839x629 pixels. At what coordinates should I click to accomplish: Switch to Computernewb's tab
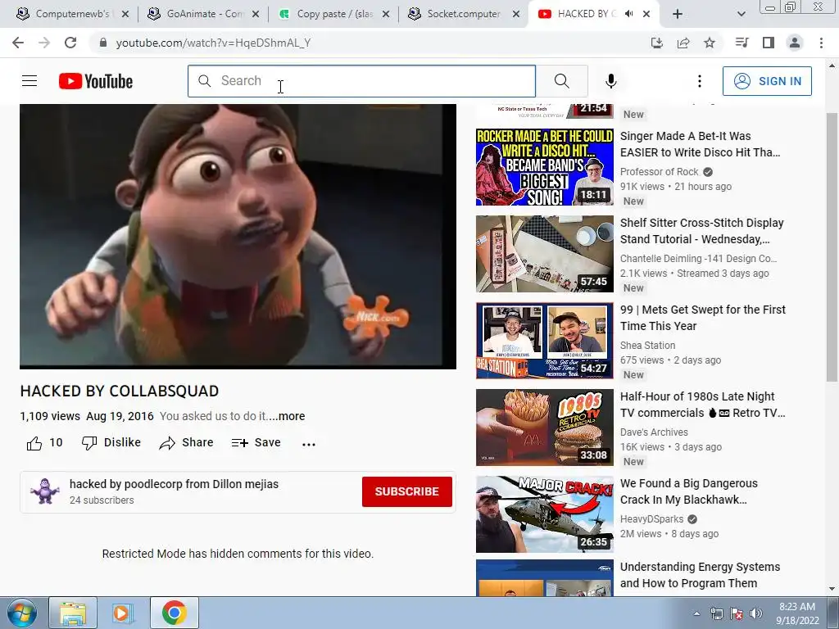(x=72, y=14)
